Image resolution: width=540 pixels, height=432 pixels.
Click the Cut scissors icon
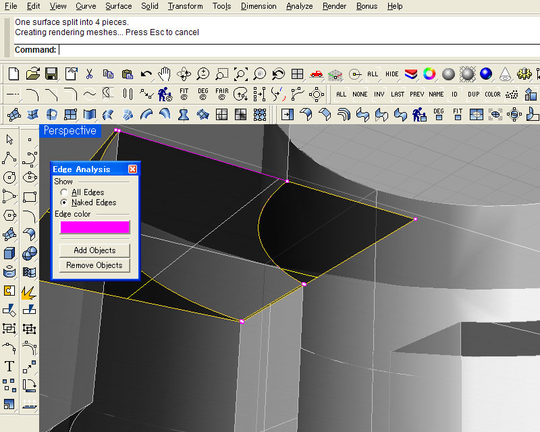(x=89, y=74)
